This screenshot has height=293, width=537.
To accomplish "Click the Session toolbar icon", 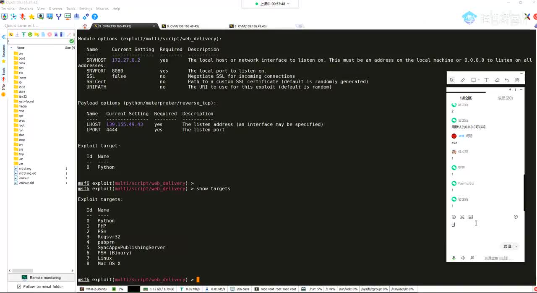I will (x=5, y=17).
